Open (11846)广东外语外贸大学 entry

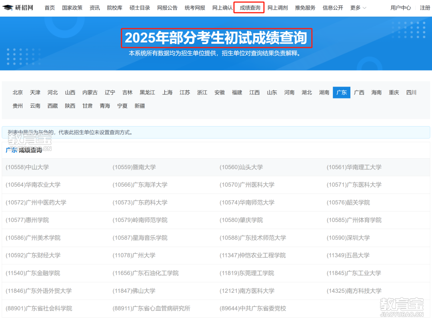tap(39, 291)
